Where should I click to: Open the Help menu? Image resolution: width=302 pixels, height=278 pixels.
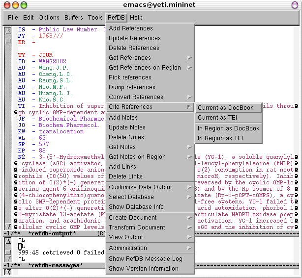click(x=136, y=18)
